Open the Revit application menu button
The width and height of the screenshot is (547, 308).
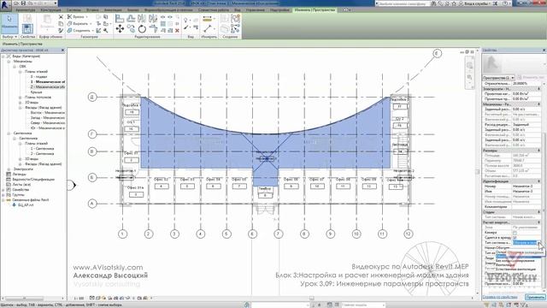click(6, 5)
